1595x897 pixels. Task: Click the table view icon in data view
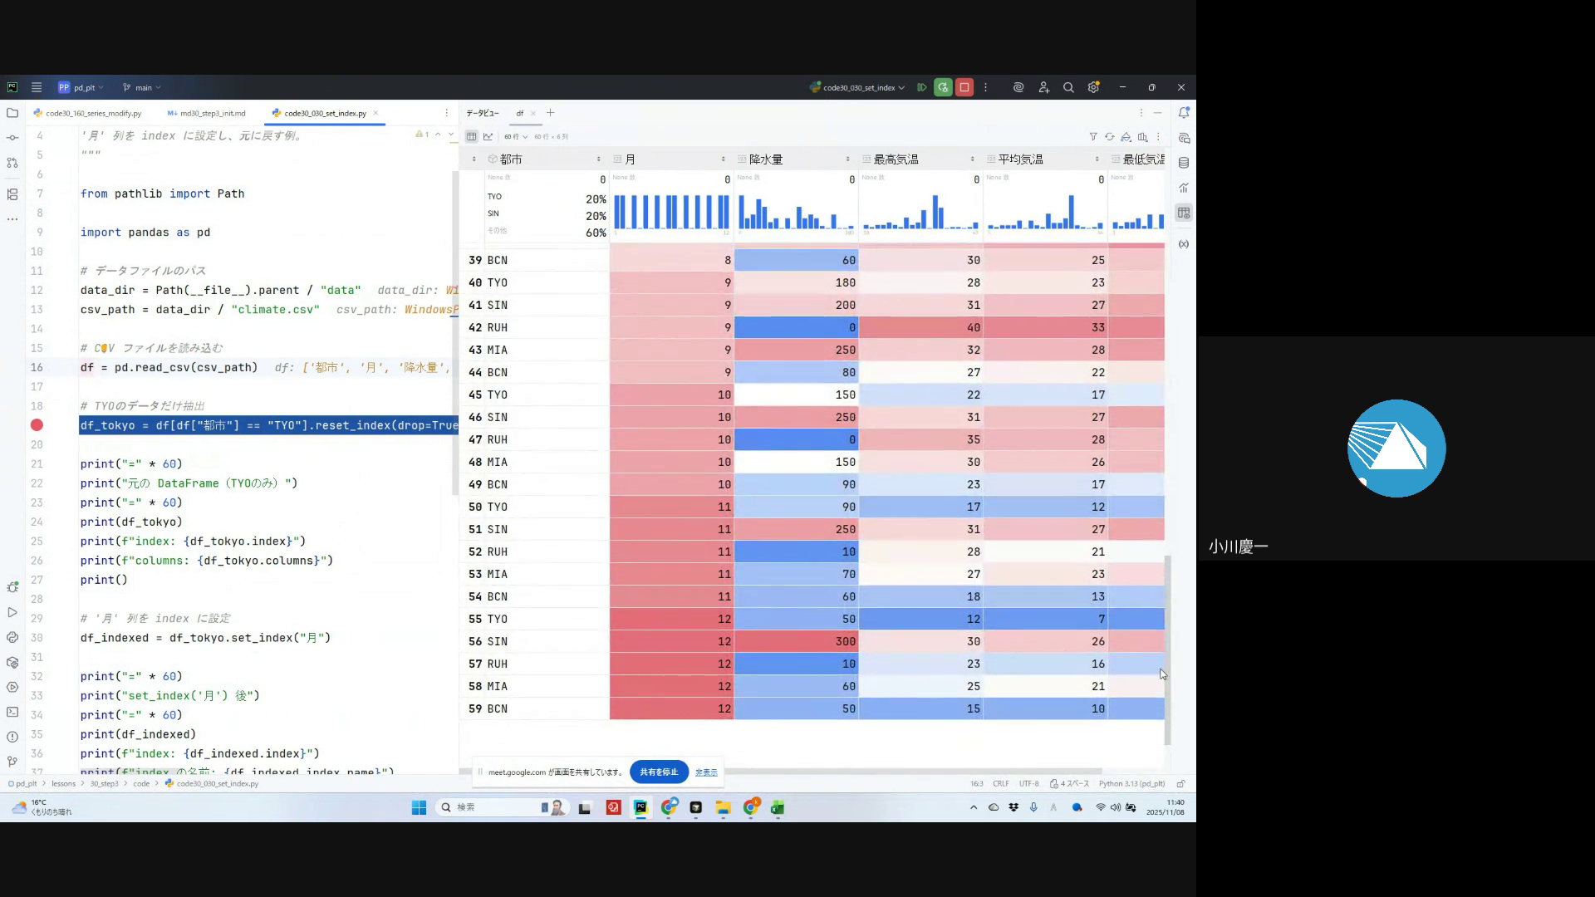472,136
